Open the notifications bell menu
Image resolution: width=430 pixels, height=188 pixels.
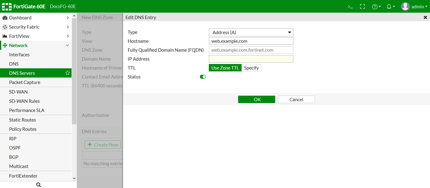[x=391, y=6]
